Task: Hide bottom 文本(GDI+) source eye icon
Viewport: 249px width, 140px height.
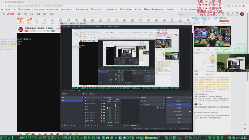Action: [101, 118]
